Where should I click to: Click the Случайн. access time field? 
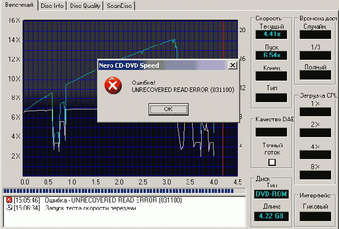click(315, 34)
